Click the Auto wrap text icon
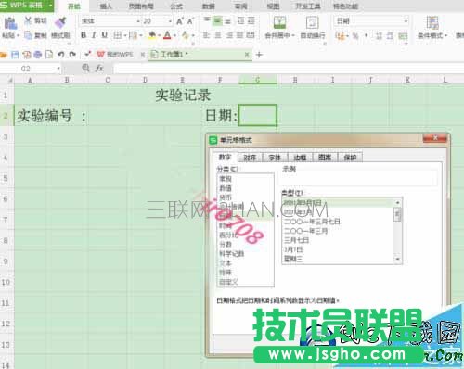The height and width of the screenshot is (369, 464). pos(312,22)
